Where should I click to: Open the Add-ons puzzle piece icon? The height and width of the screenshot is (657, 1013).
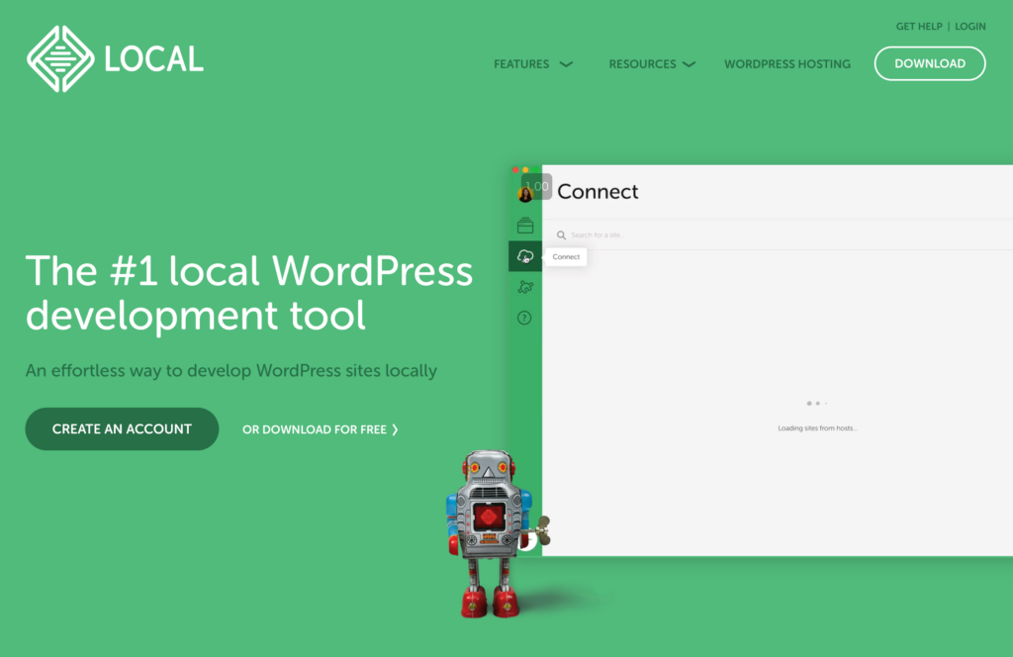[x=525, y=288]
